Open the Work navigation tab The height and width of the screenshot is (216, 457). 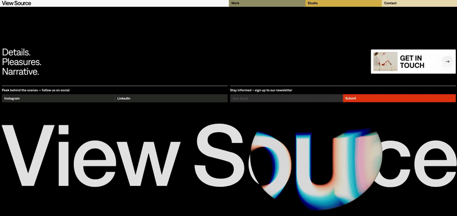[267, 3]
